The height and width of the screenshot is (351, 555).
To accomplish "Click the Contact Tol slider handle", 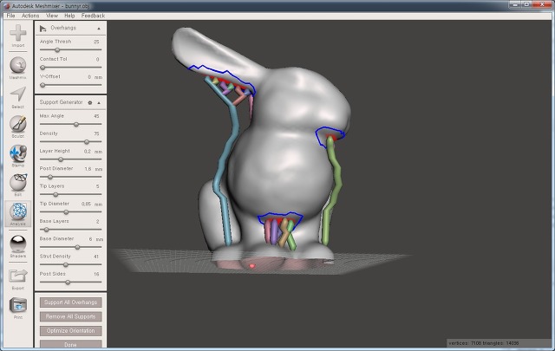I will click(x=42, y=68).
